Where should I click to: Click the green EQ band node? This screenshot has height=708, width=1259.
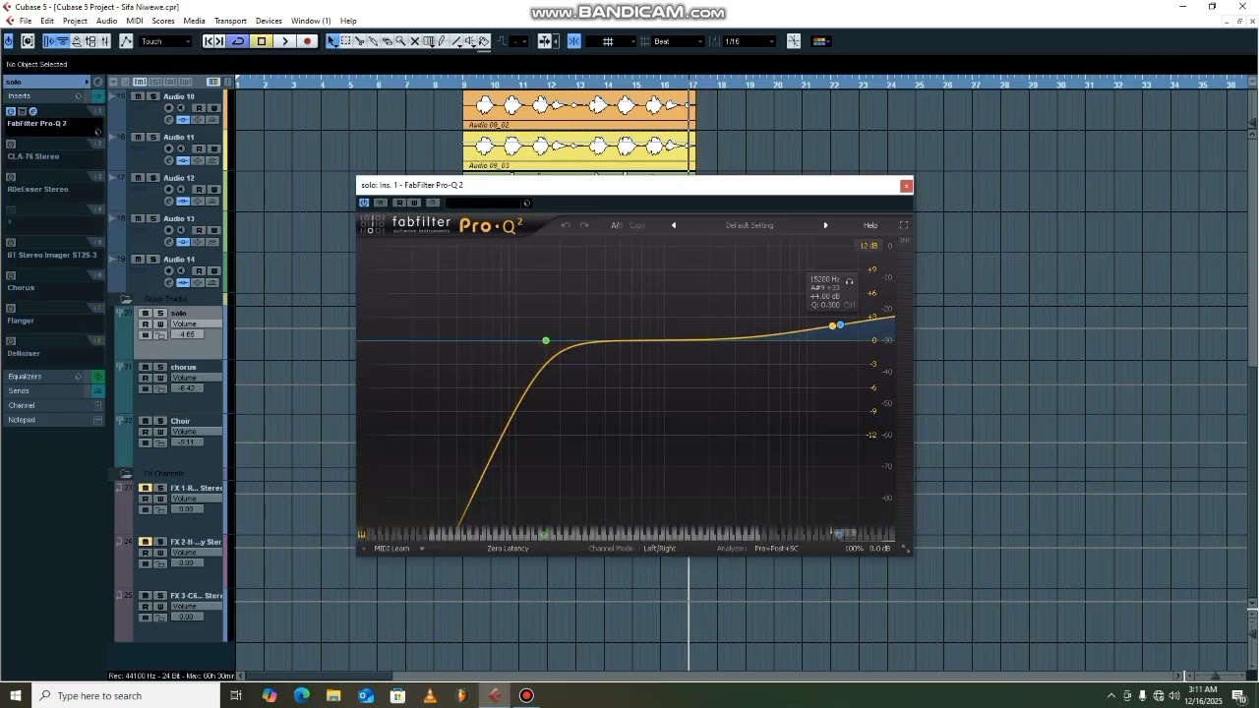point(546,341)
